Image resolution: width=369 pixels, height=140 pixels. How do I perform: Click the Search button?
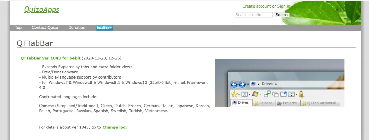coord(282,15)
